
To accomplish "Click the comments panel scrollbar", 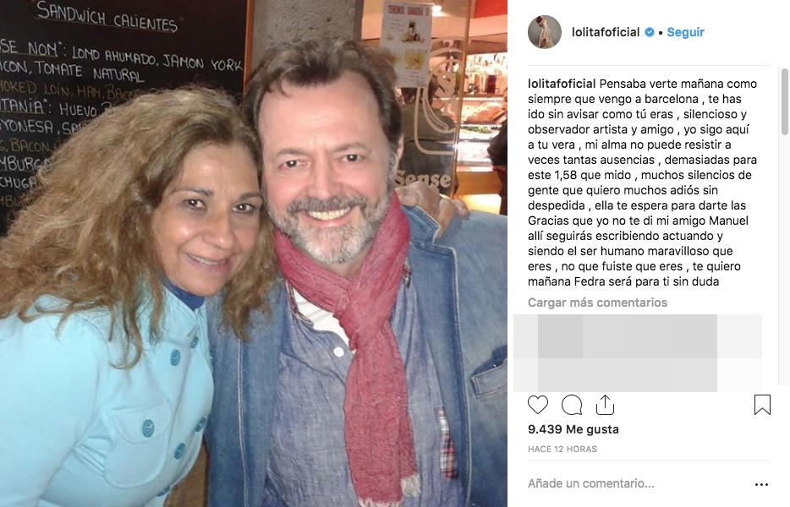I will 784,102.
